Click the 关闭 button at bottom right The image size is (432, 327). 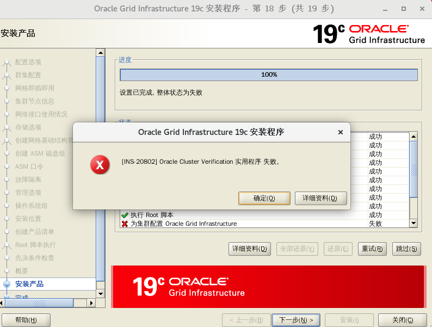coord(402,320)
